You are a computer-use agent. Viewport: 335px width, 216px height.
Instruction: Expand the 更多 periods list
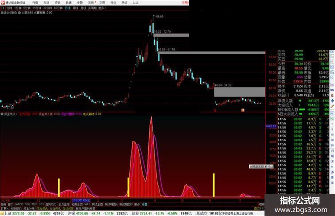[102, 8]
